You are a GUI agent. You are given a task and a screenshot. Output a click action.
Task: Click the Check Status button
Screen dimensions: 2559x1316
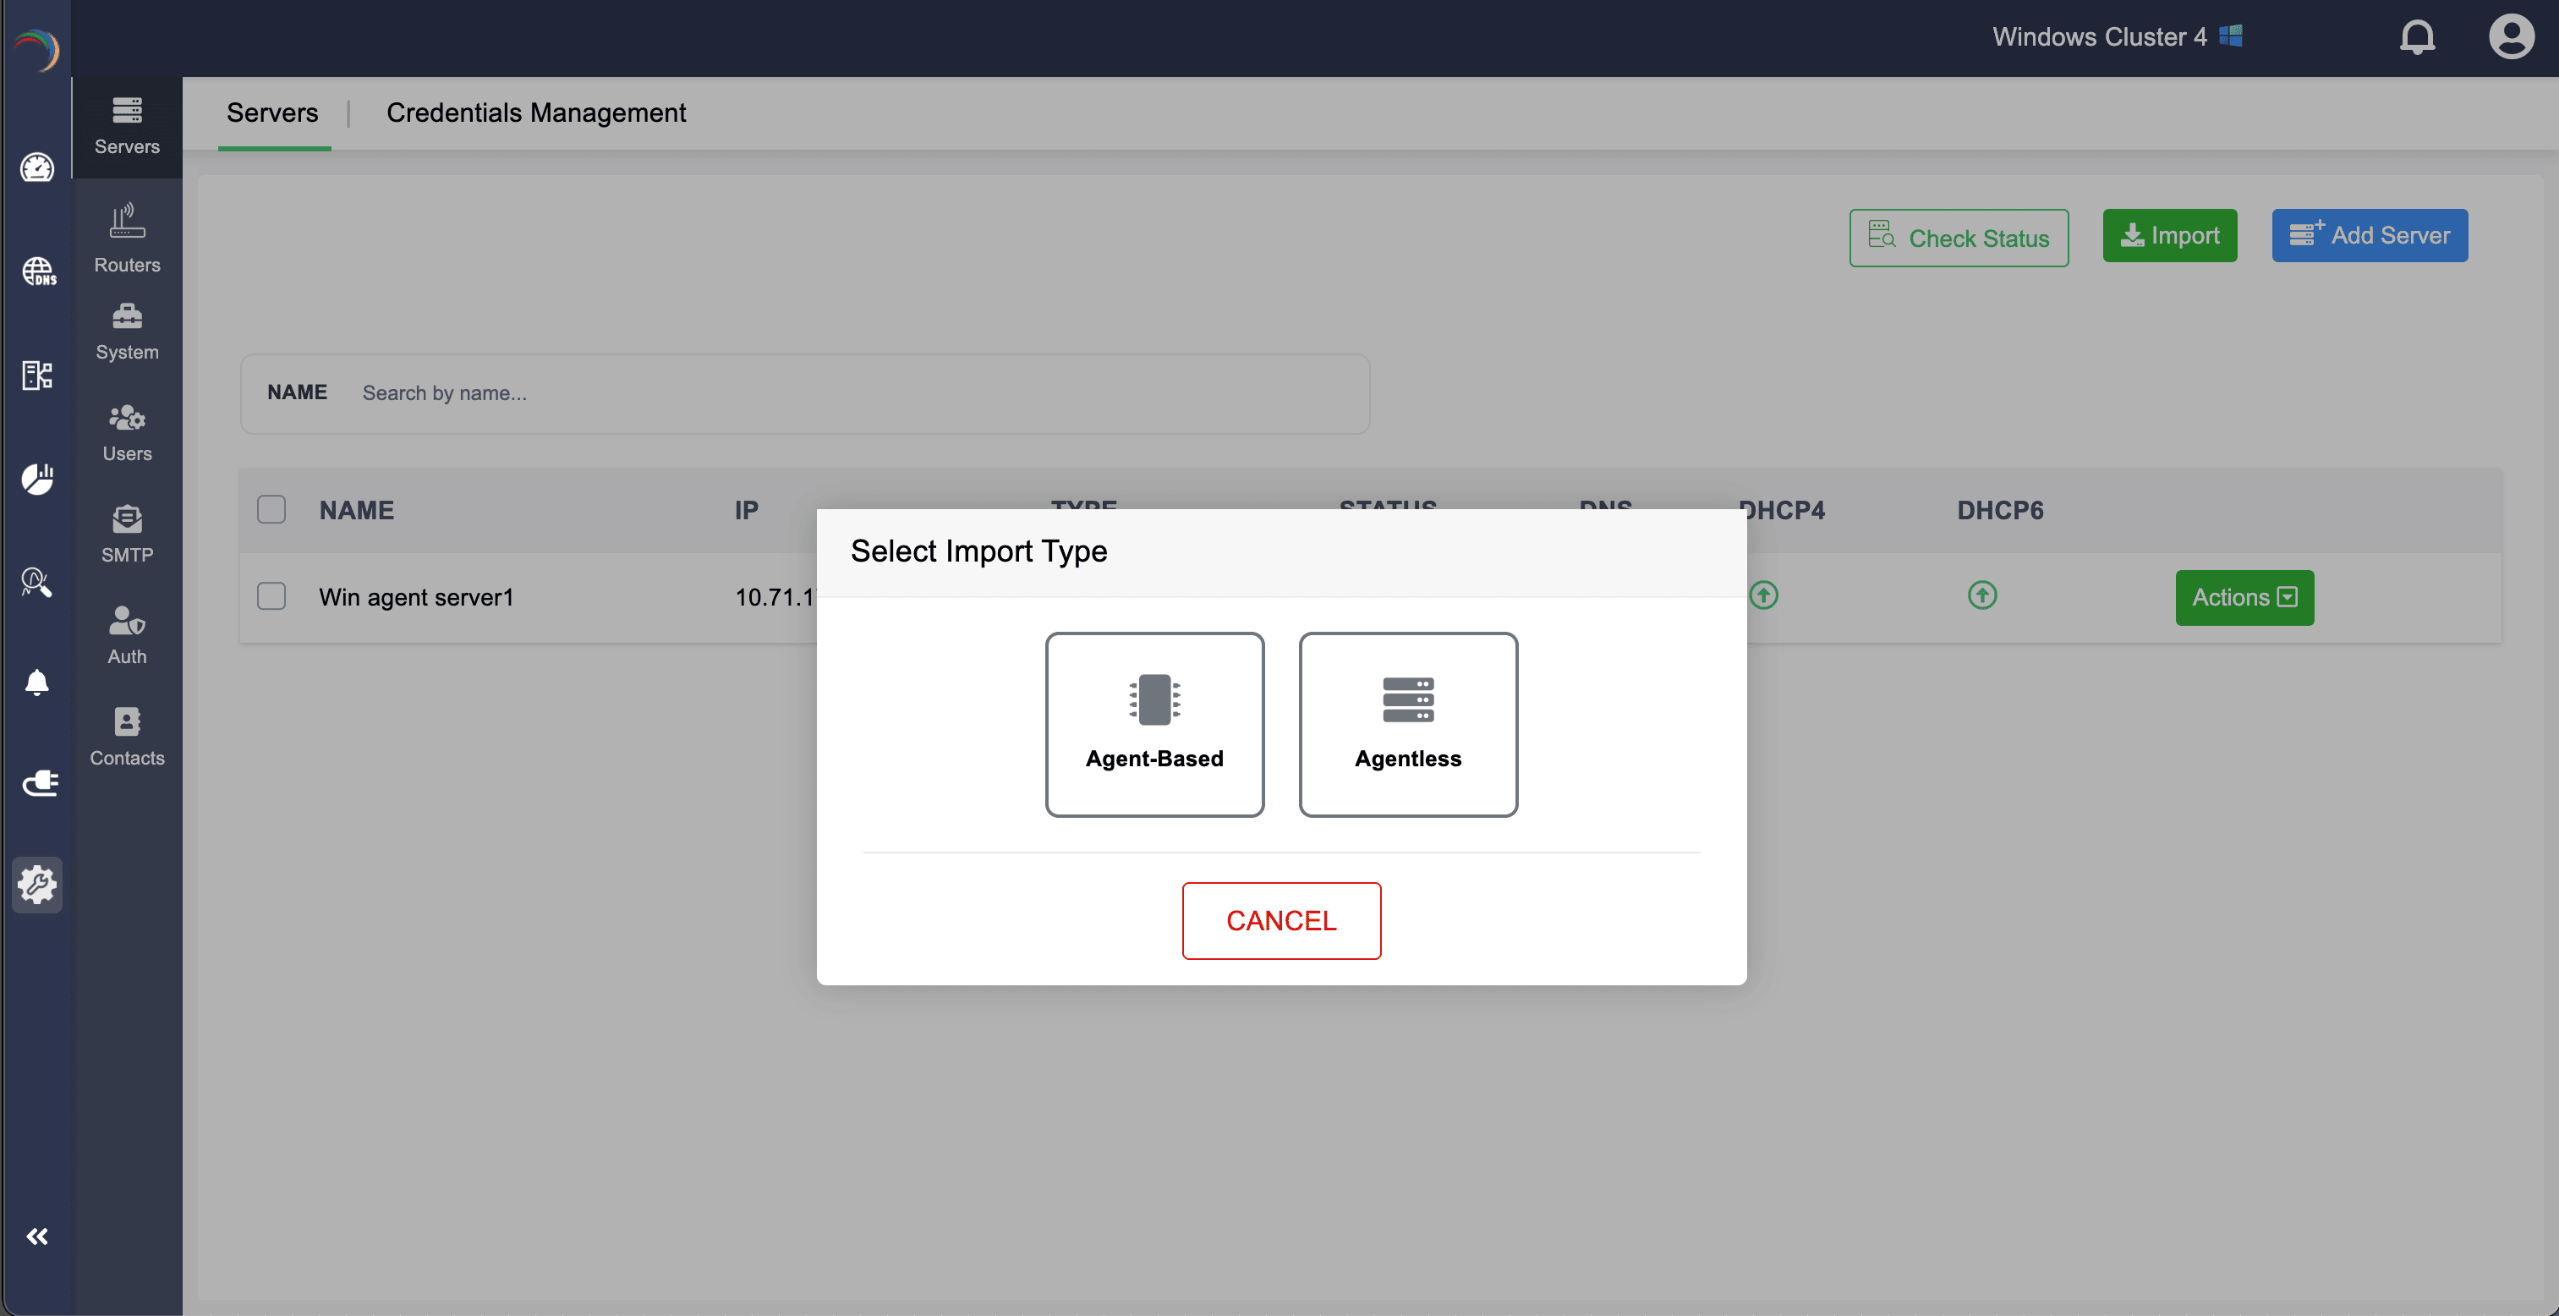[1959, 238]
